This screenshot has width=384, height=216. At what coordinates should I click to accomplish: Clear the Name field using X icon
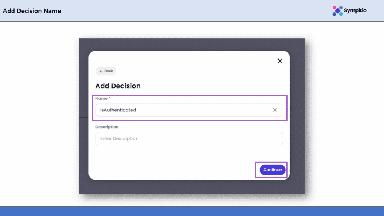click(x=275, y=110)
